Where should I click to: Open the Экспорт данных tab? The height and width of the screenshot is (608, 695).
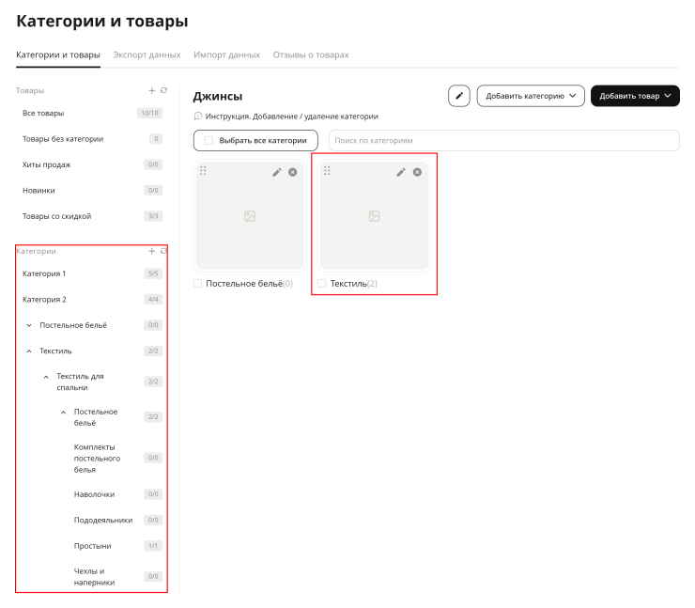[147, 55]
